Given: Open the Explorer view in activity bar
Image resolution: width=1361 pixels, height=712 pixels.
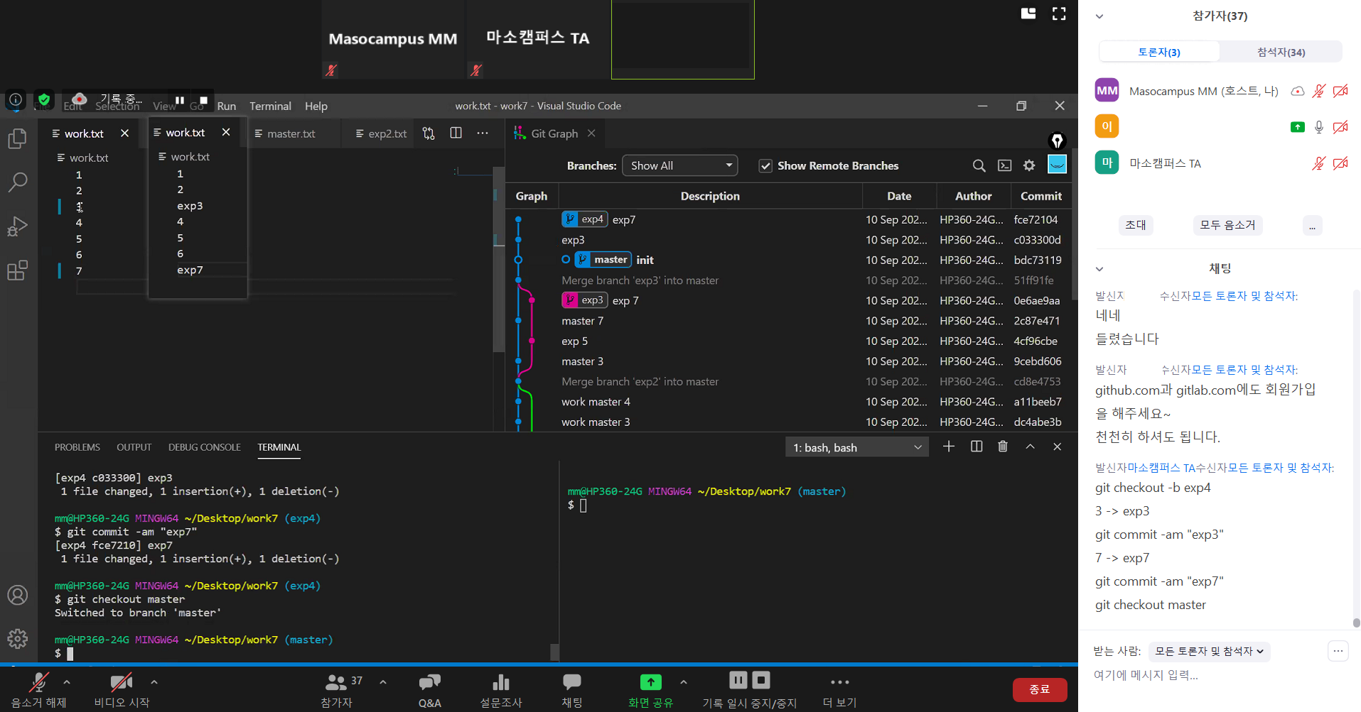Looking at the screenshot, I should [x=17, y=138].
